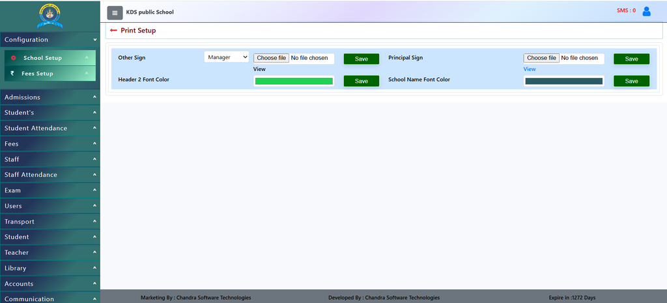Viewport: 667px width, 303px height.
Task: Click Marketing By Chandra Software Technologies text
Action: 195,298
